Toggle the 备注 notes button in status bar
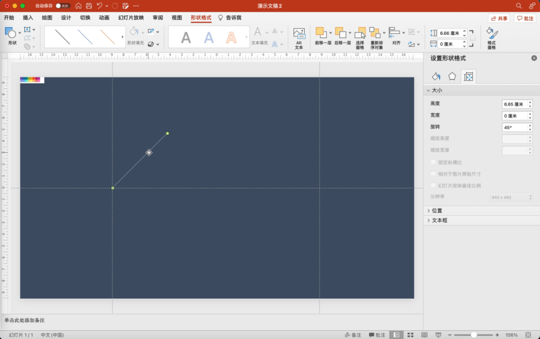Viewport: 540px width, 339px height. 353,335
